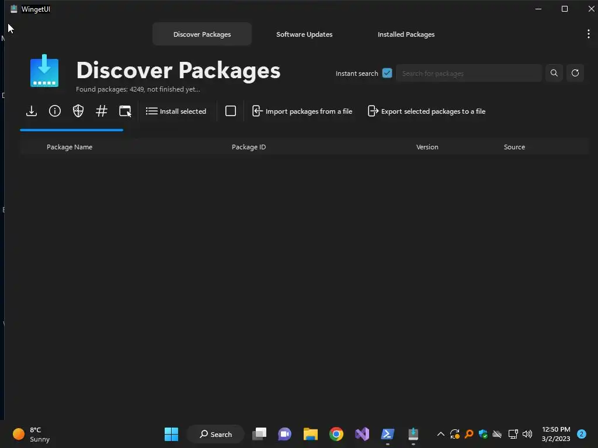This screenshot has width=598, height=448.
Task: Click the blue loading progress bar
Action: (x=72, y=130)
